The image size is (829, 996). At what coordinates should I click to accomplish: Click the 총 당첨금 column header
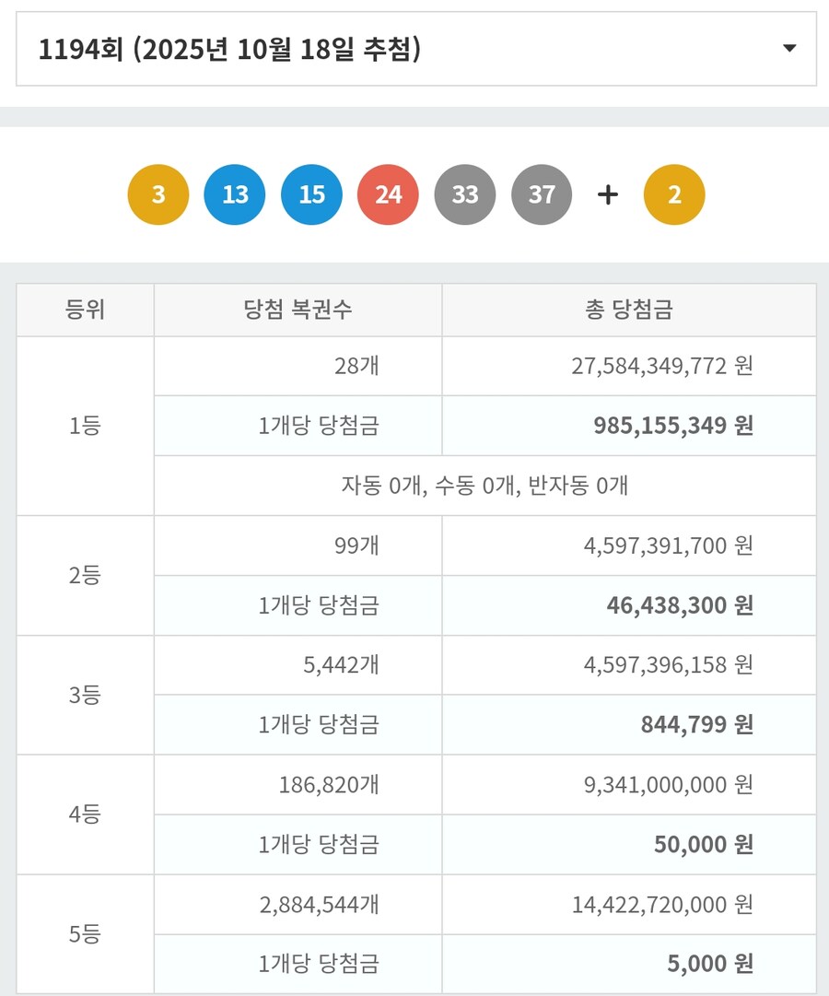tap(629, 311)
